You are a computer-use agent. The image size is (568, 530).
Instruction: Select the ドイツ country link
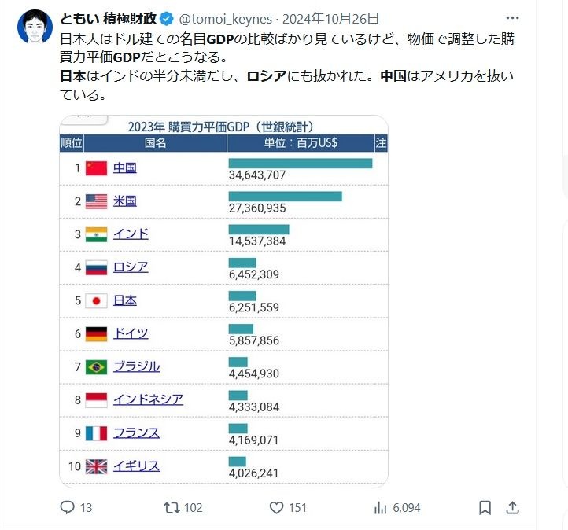click(131, 333)
